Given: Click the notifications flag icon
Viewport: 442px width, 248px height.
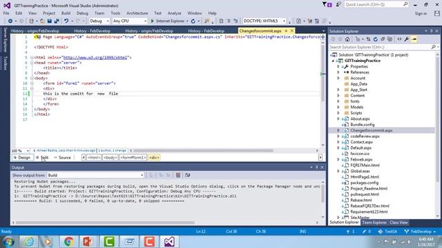Looking at the screenshot, I should click(327, 5).
